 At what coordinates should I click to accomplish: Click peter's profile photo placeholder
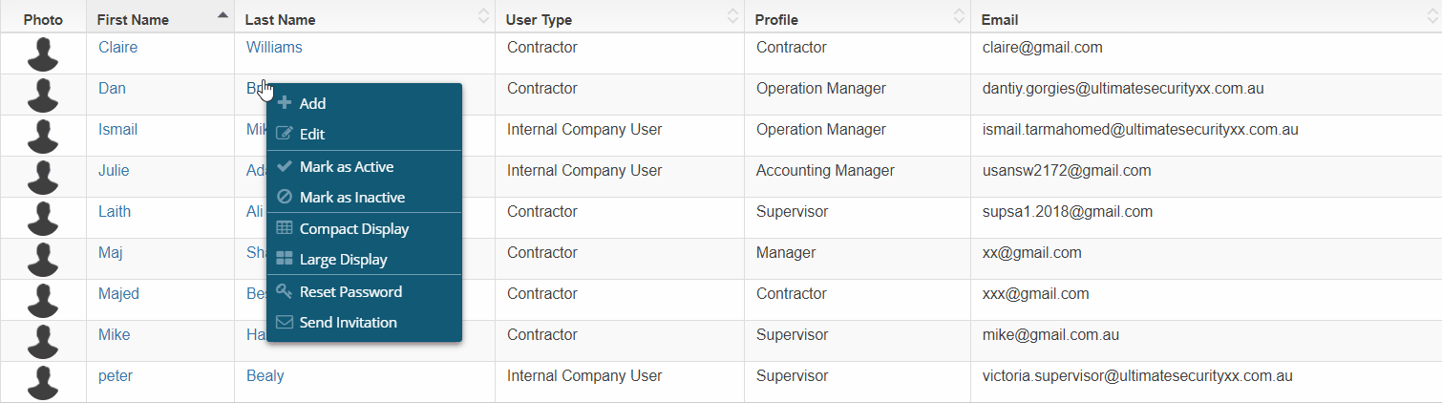point(43,382)
